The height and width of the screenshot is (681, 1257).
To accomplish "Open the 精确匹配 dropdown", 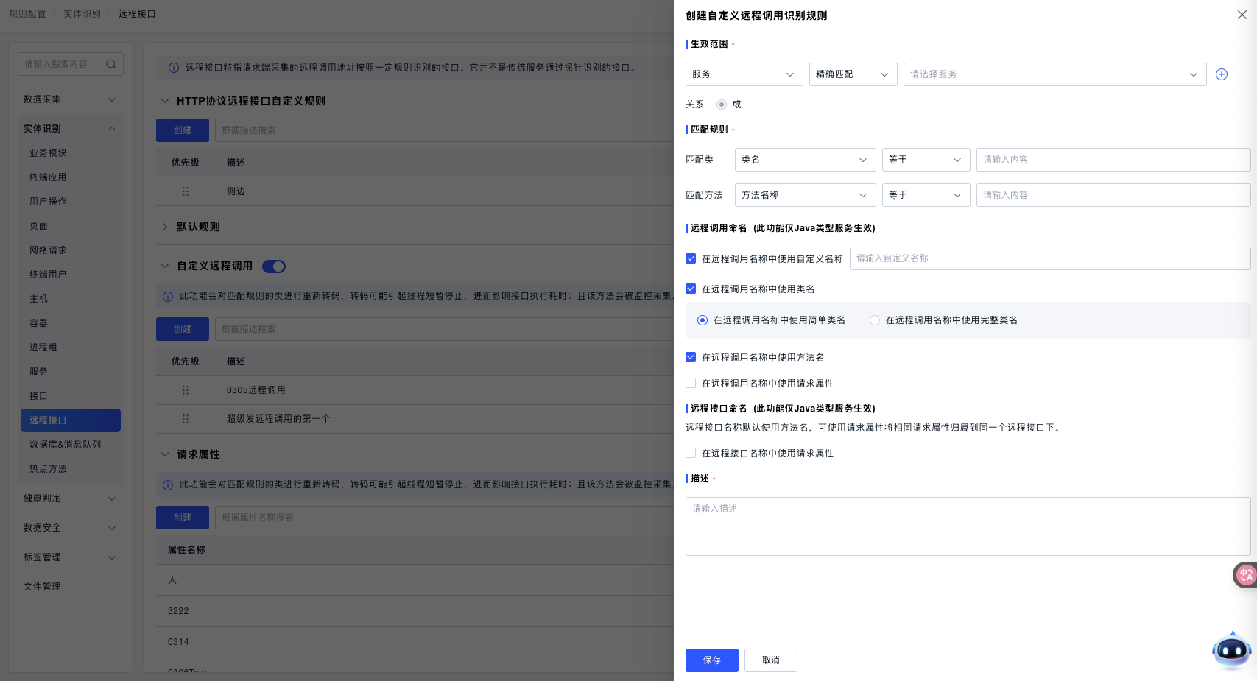I will 853,74.
